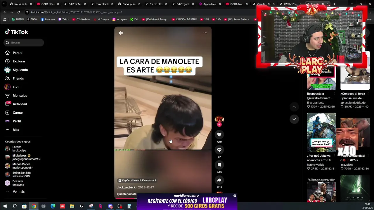Open Jake Toruk video thumbnail
The image size is (374, 210).
321,132
